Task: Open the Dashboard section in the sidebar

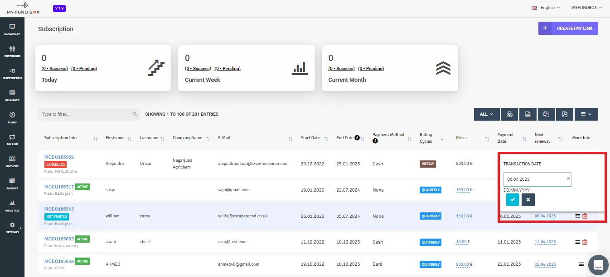Action: click(12, 29)
